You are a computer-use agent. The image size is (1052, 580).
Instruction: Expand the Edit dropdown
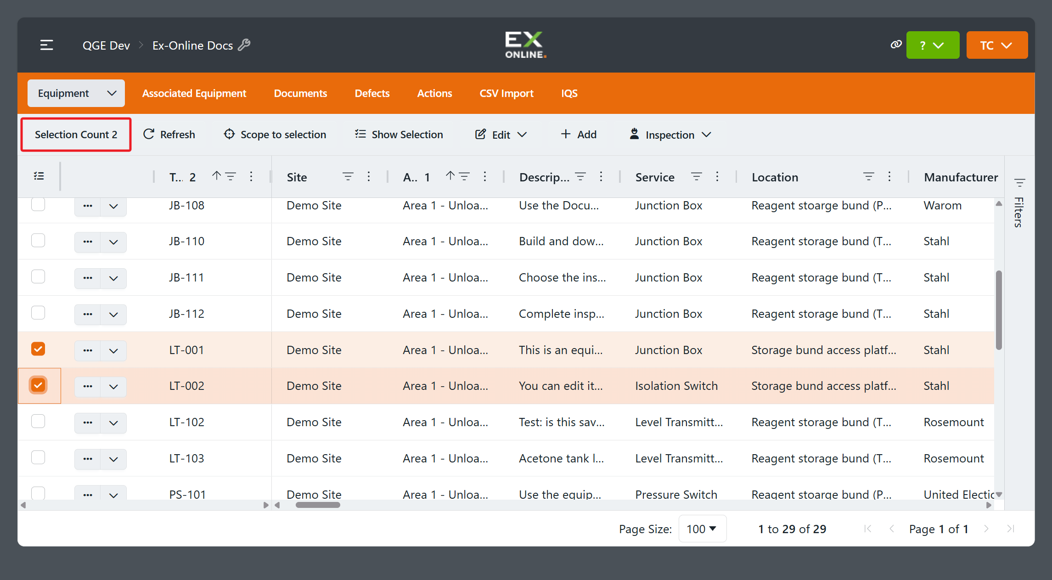pyautogui.click(x=501, y=135)
